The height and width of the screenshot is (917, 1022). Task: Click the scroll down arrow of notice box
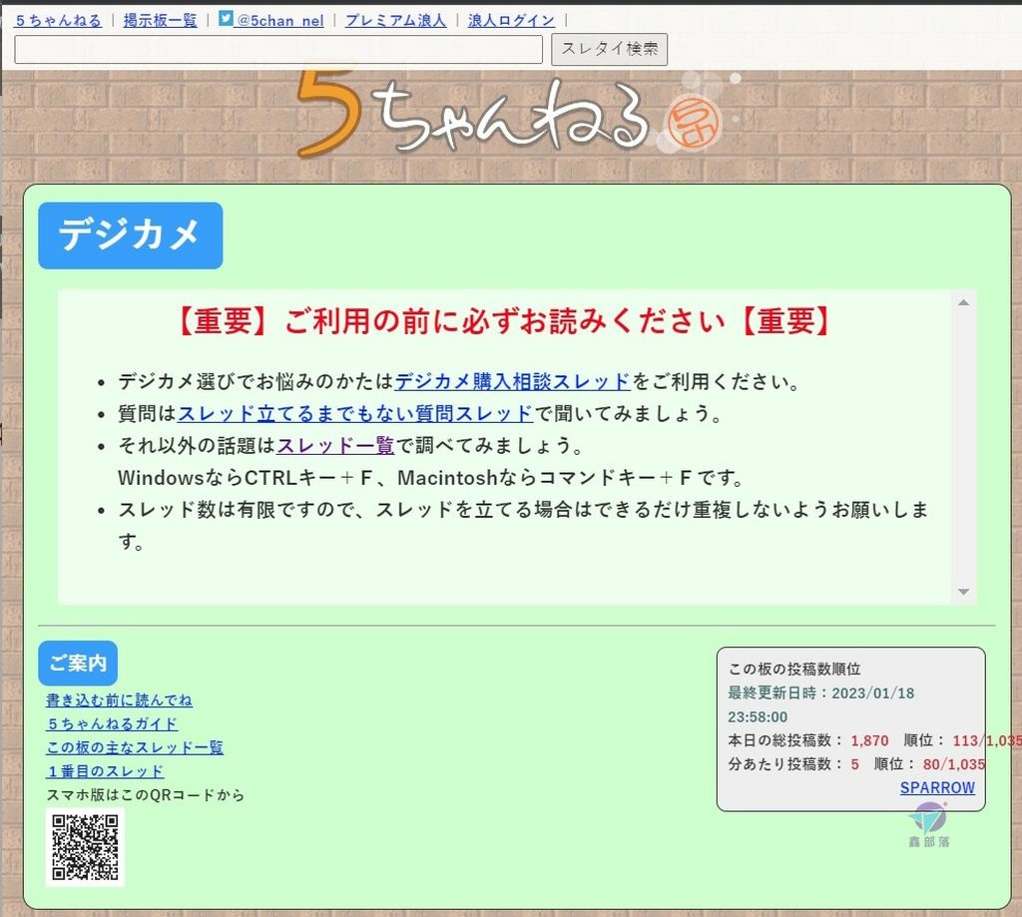tap(964, 592)
